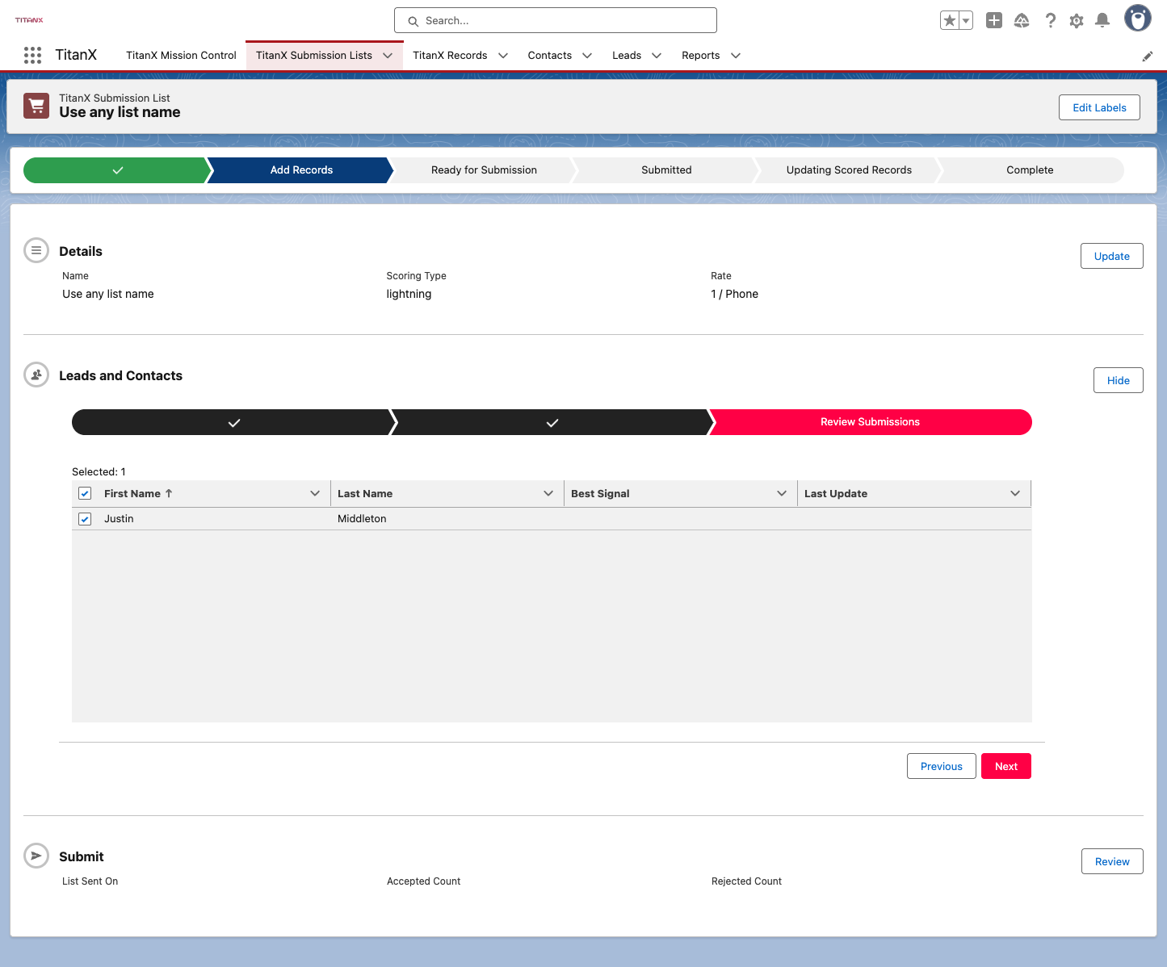
Task: Click the Review Submissions wizard step
Action: click(870, 422)
